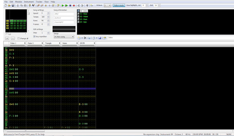The width and height of the screenshot is (234, 136).
Task: Enable the Change all checkbox
Action: (x=19, y=39)
